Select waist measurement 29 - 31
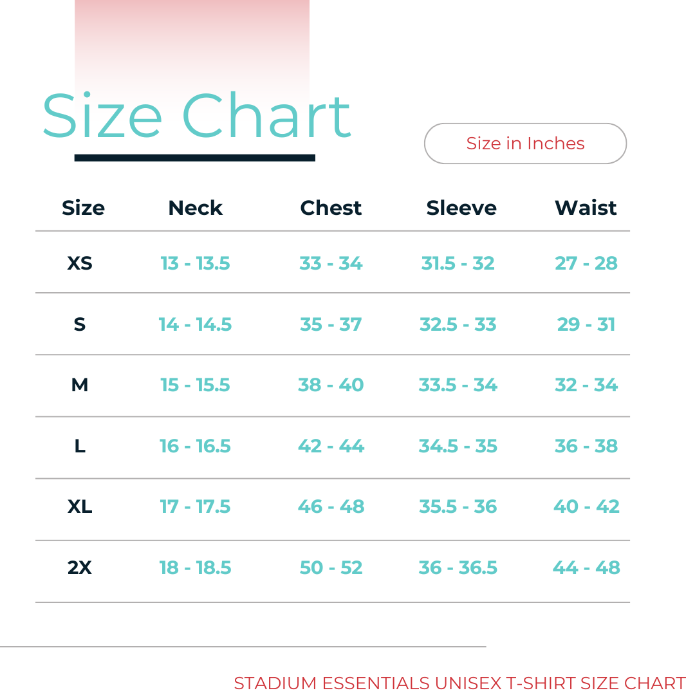 click(x=586, y=324)
